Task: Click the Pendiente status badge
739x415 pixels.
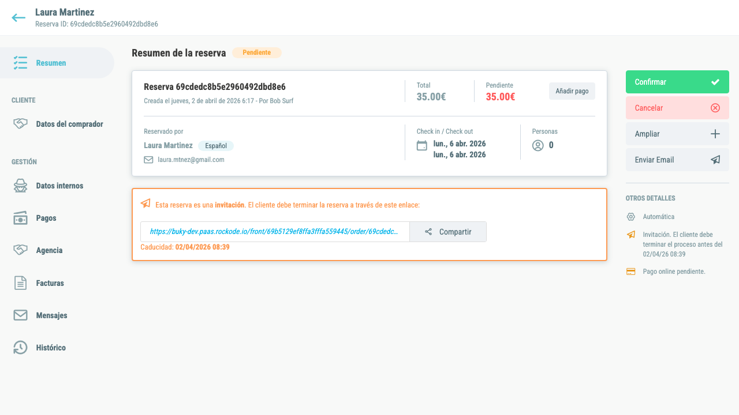Action: (256, 52)
